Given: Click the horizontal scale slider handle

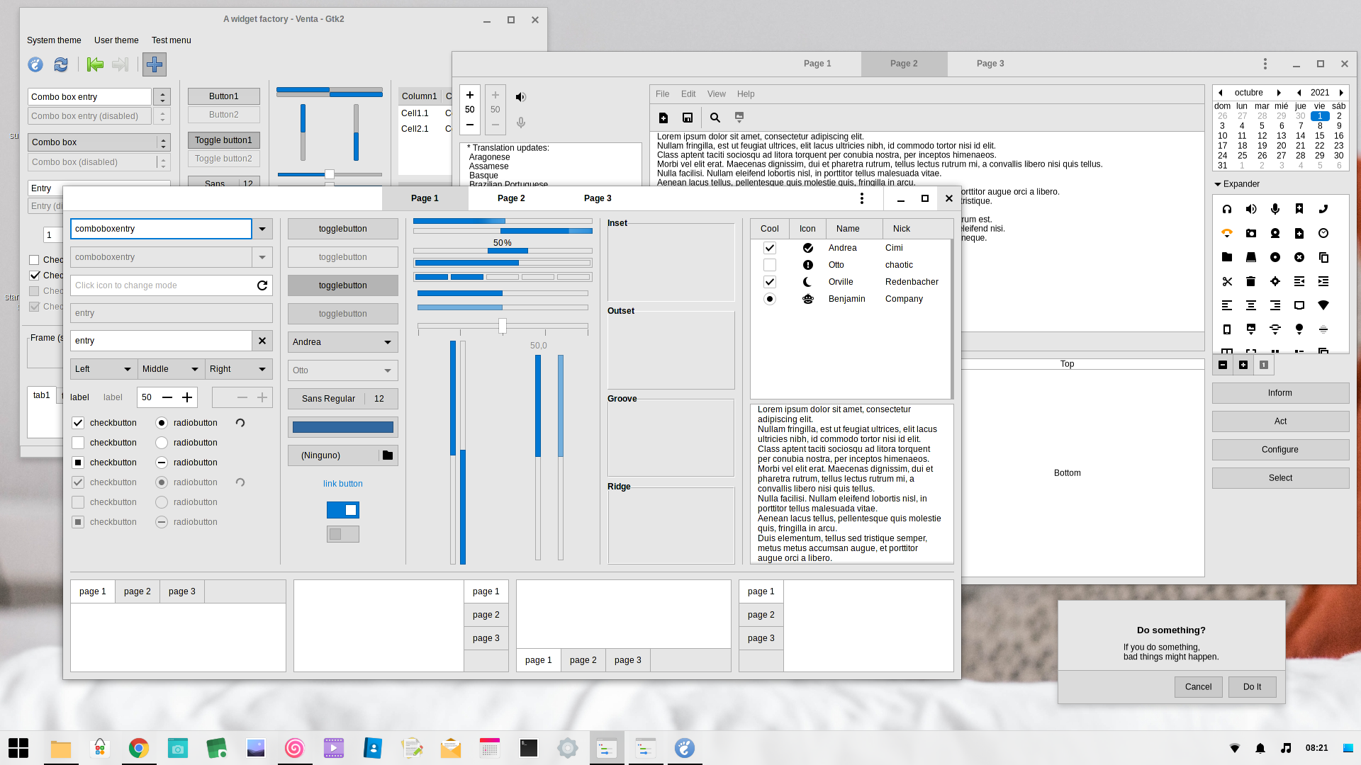Looking at the screenshot, I should pyautogui.click(x=503, y=326).
